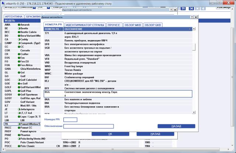The image size is (236, 153).
Task: Select PR row 'VK0' Воздуховод стандартный
Action: tap(118, 63)
